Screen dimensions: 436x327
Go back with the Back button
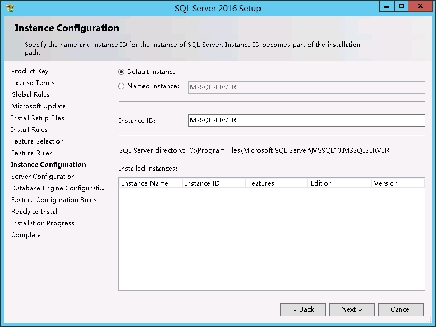303,309
